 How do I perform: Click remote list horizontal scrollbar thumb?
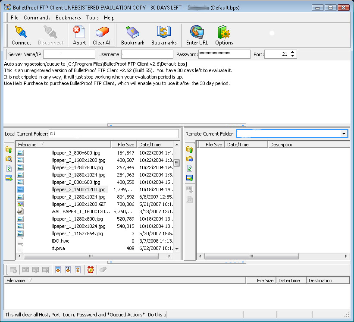[x=251, y=256]
